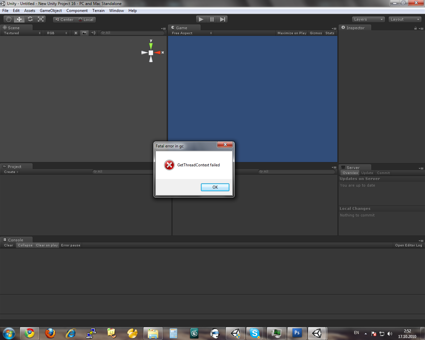
Task: Click Open Editor Log
Action: coord(408,245)
